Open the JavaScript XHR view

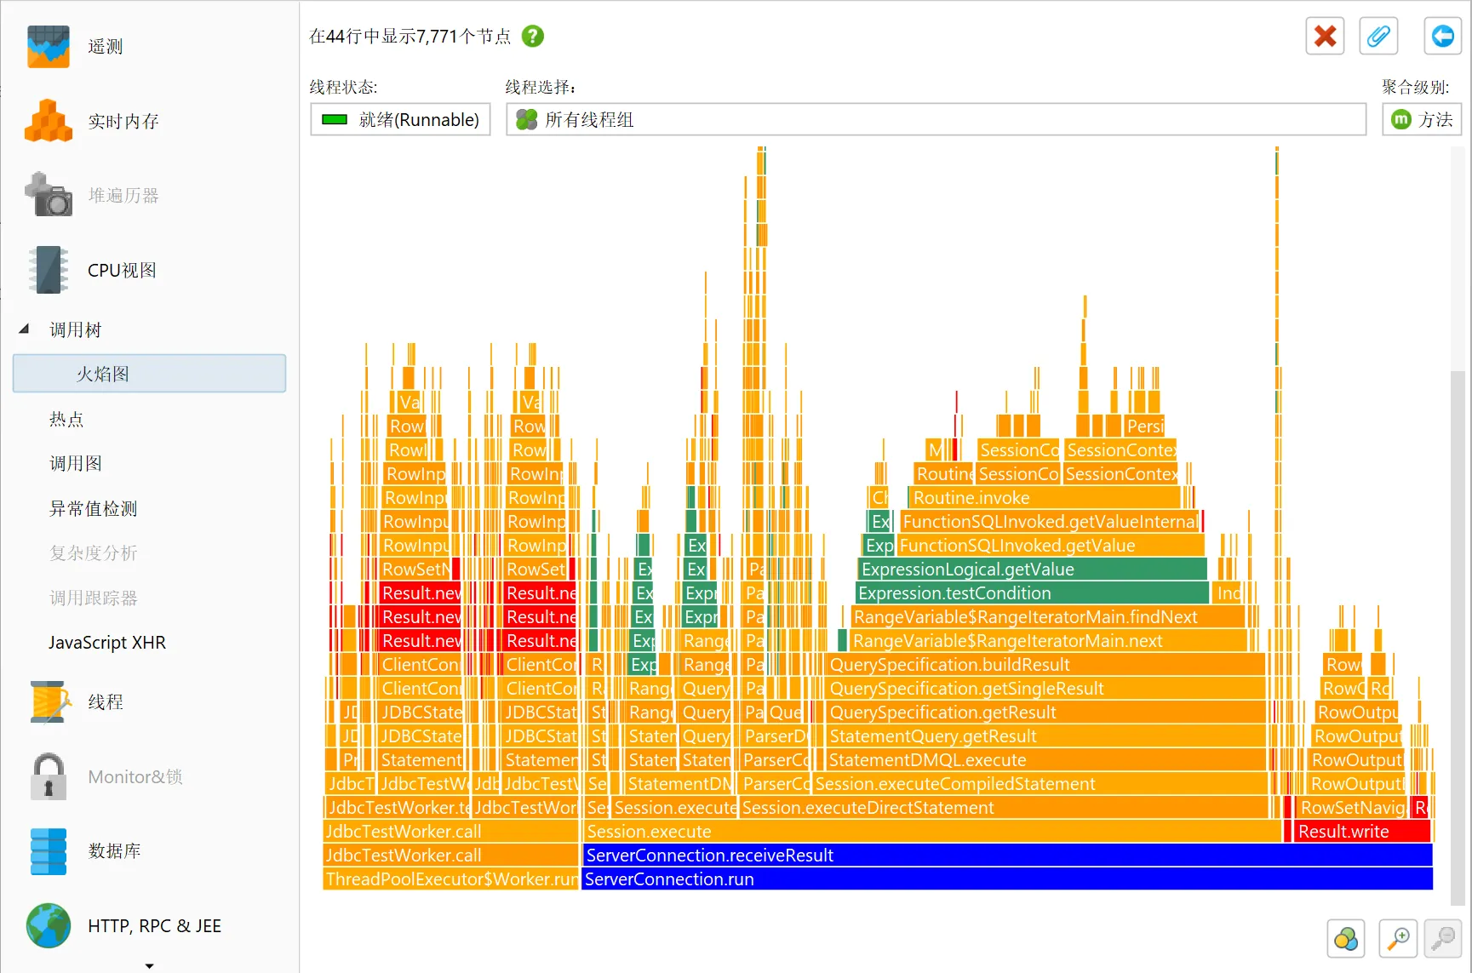point(107,643)
